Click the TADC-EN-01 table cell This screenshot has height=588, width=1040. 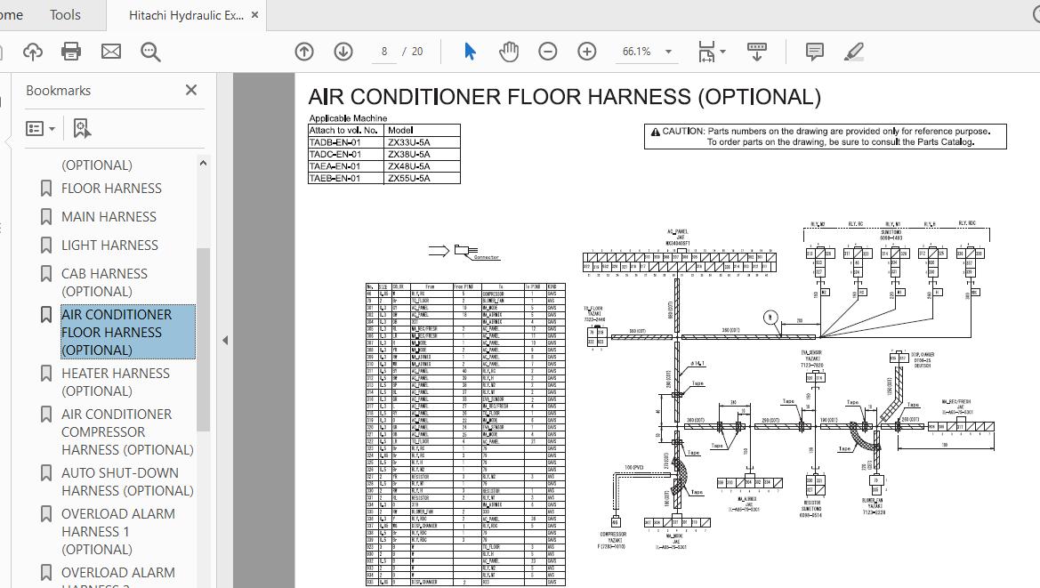(x=346, y=155)
